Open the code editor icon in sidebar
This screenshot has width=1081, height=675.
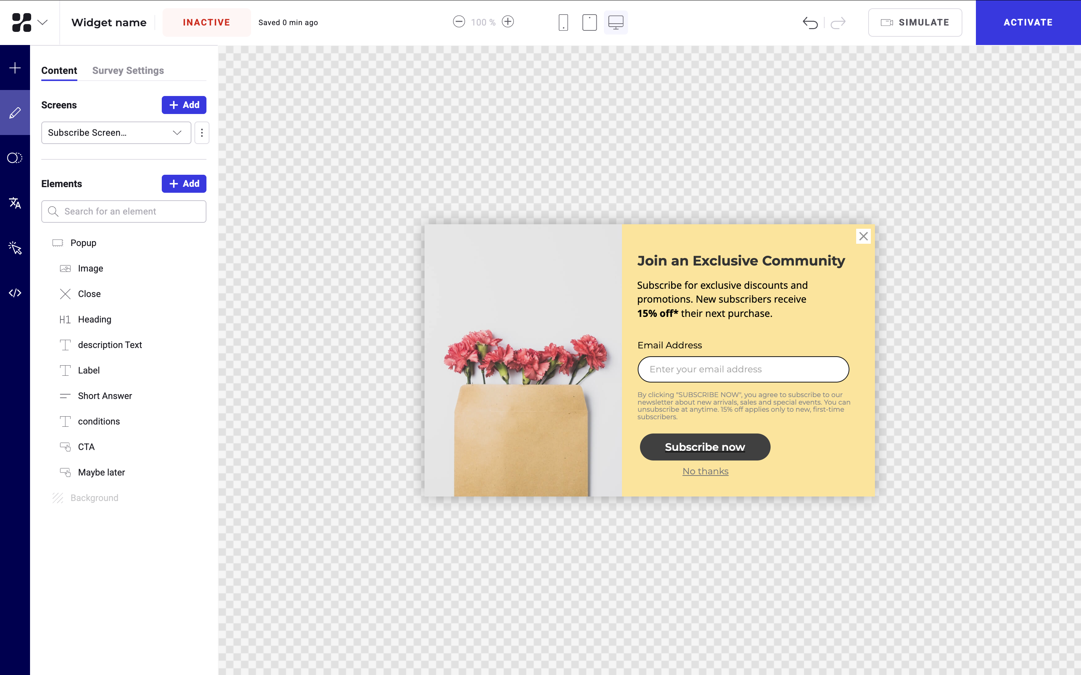pos(15,293)
